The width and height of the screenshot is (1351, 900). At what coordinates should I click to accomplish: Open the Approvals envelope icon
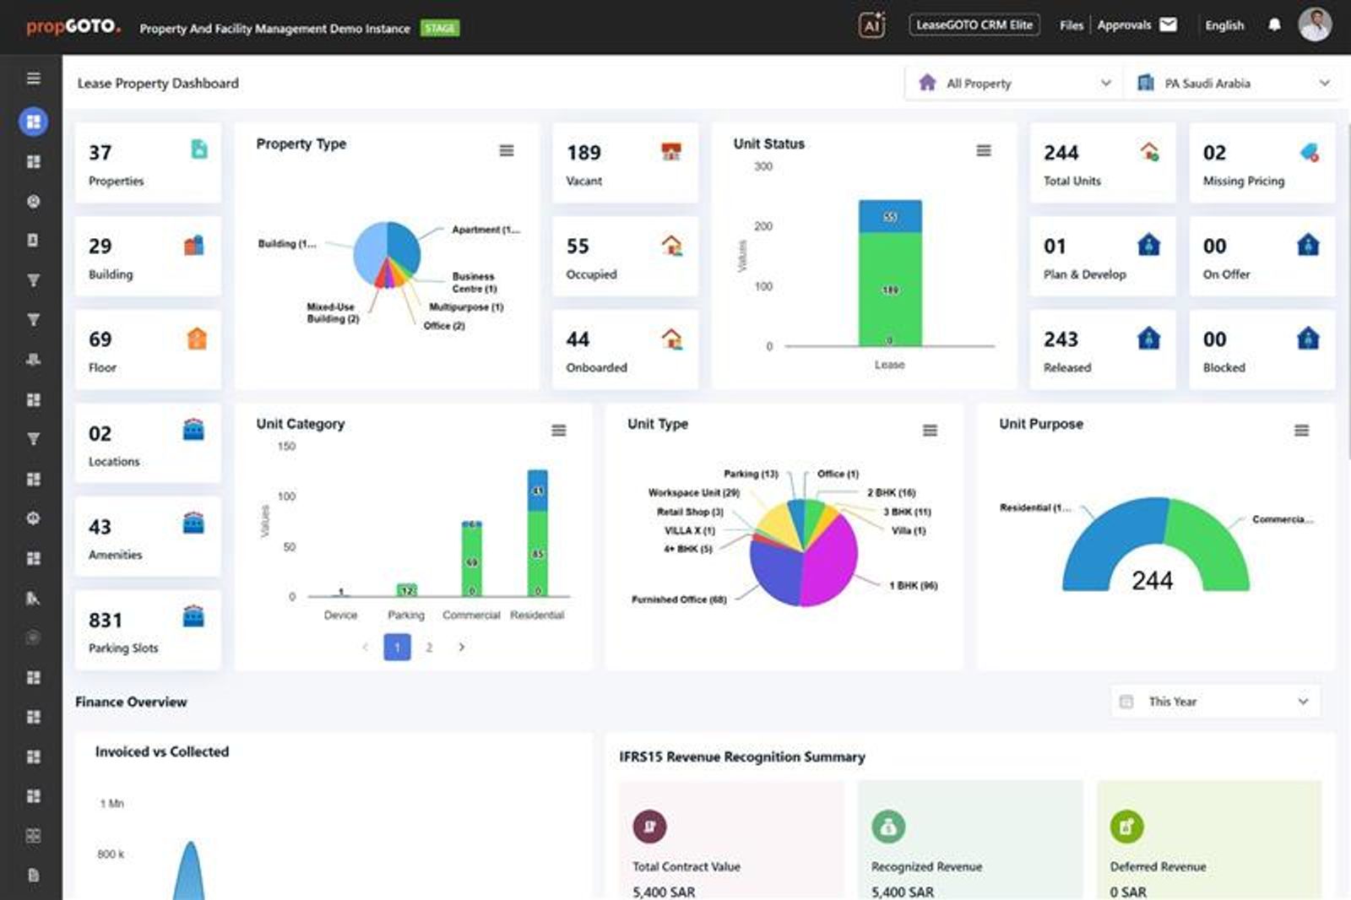(1168, 24)
